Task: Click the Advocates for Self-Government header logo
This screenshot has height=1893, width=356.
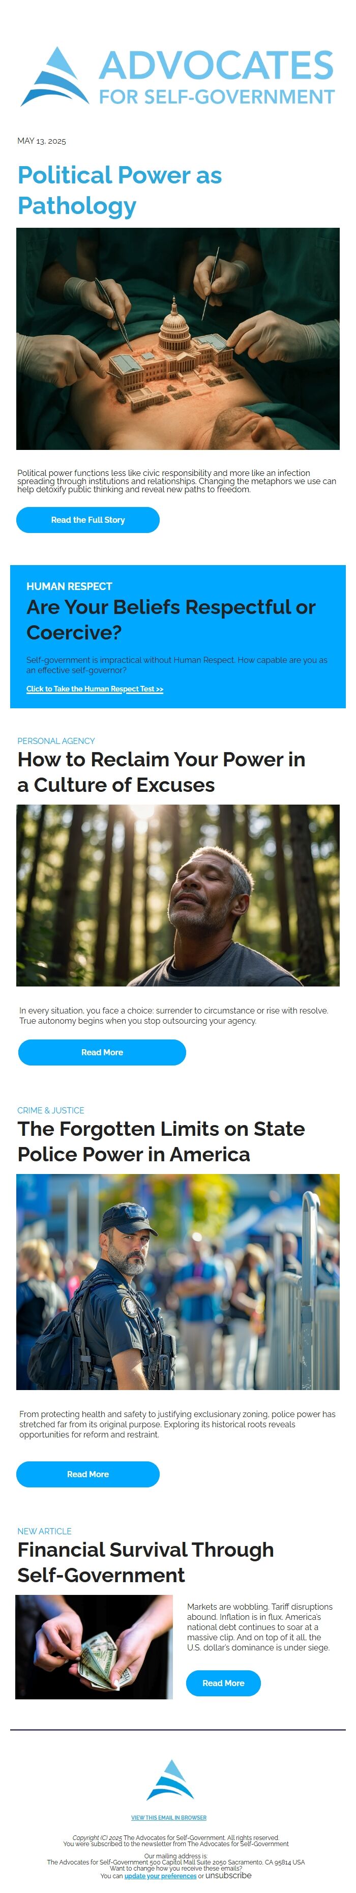Action: [x=177, y=76]
